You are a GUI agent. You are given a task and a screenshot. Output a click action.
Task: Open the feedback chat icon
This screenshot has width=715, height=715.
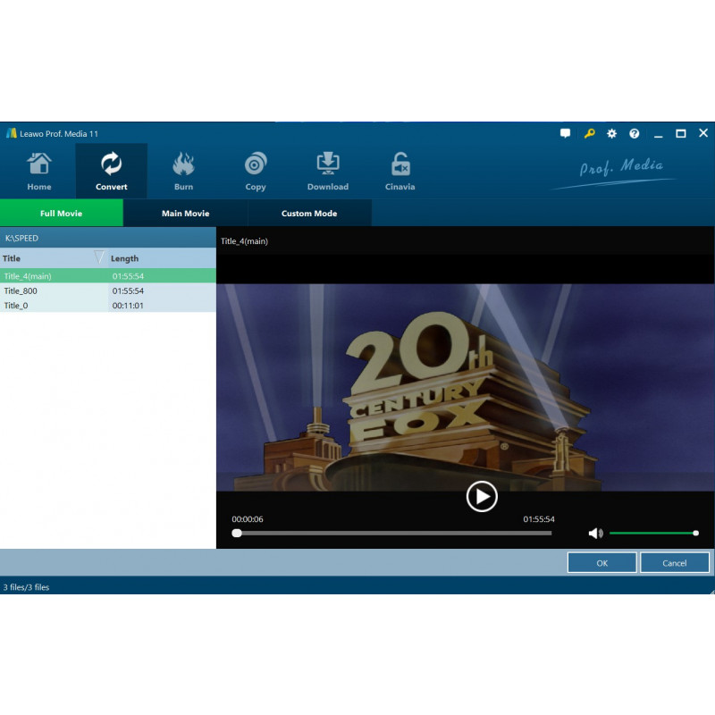(565, 133)
